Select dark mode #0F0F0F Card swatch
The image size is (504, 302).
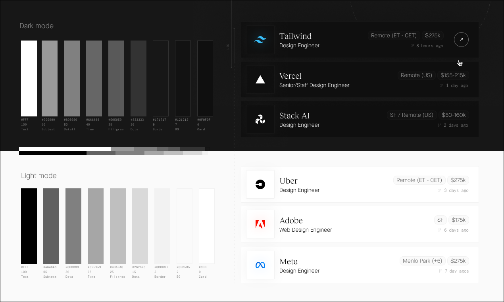[x=205, y=78]
